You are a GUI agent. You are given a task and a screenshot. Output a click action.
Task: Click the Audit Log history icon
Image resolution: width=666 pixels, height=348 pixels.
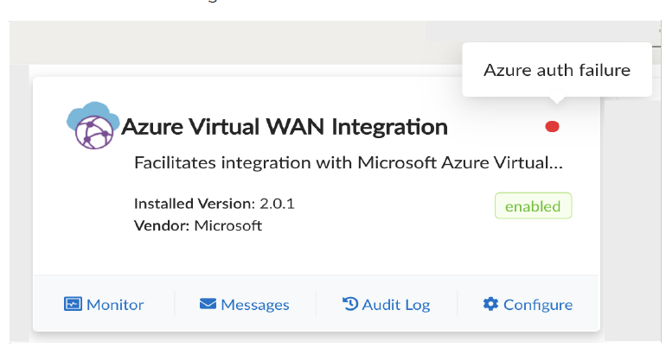[x=350, y=304]
